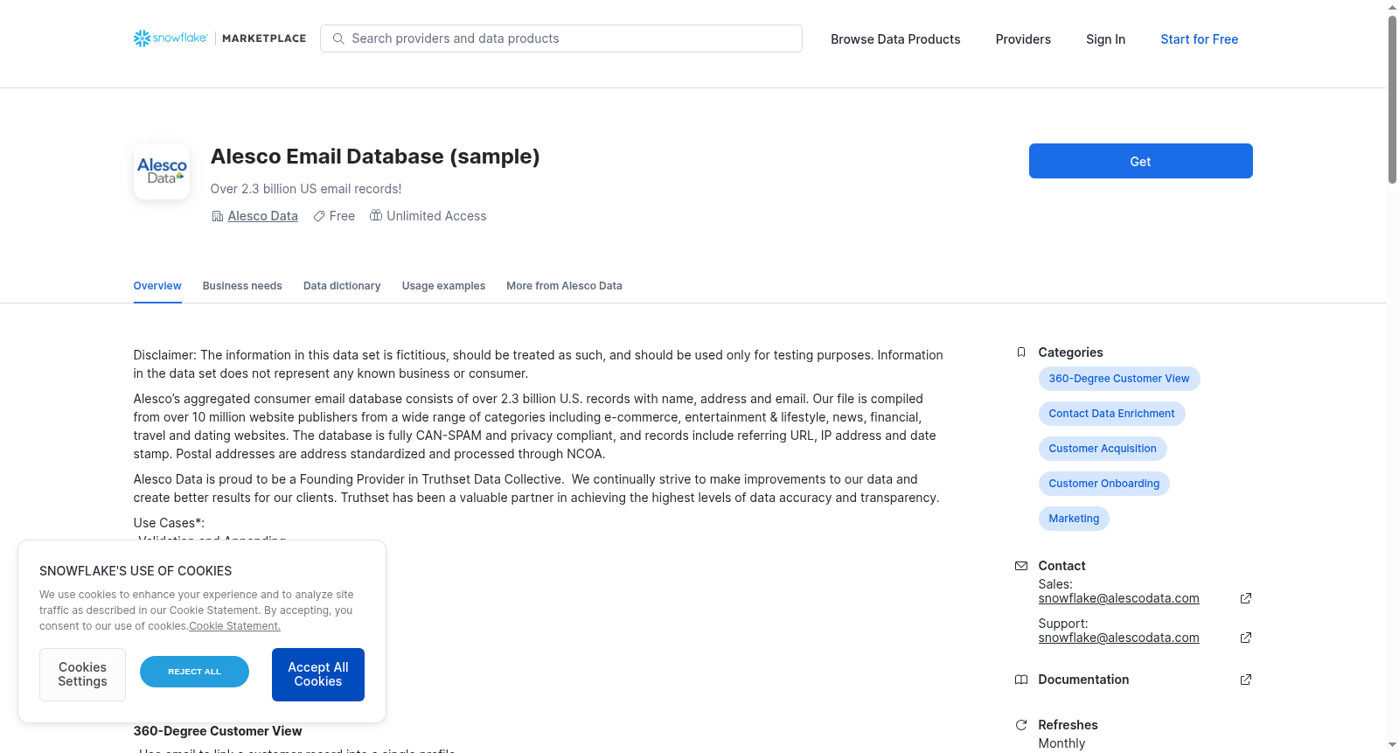Select the Usage examples tab

click(x=443, y=286)
